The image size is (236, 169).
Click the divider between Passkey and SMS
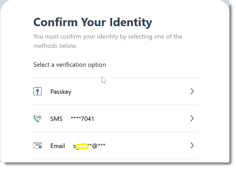[115, 105]
